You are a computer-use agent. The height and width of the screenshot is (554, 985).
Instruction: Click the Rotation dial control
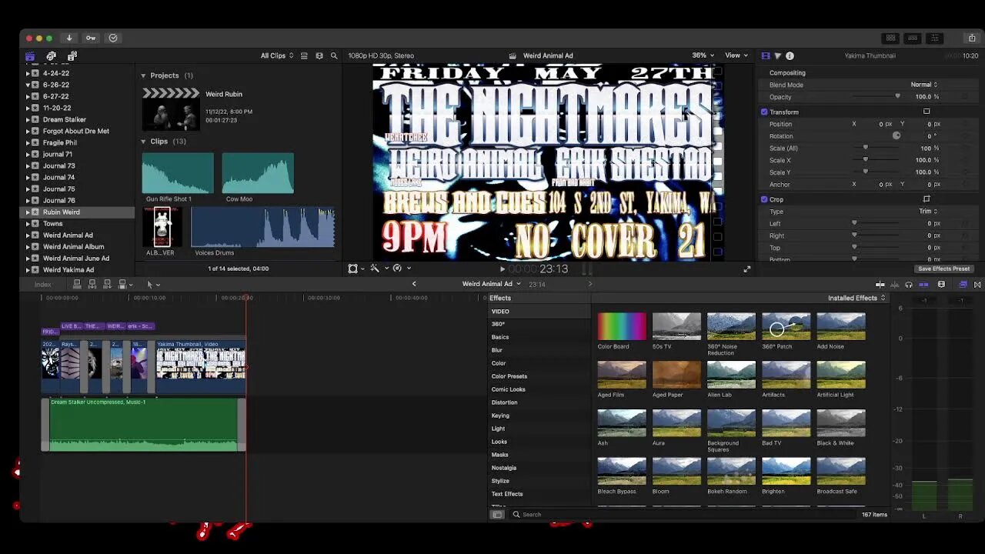click(x=897, y=135)
